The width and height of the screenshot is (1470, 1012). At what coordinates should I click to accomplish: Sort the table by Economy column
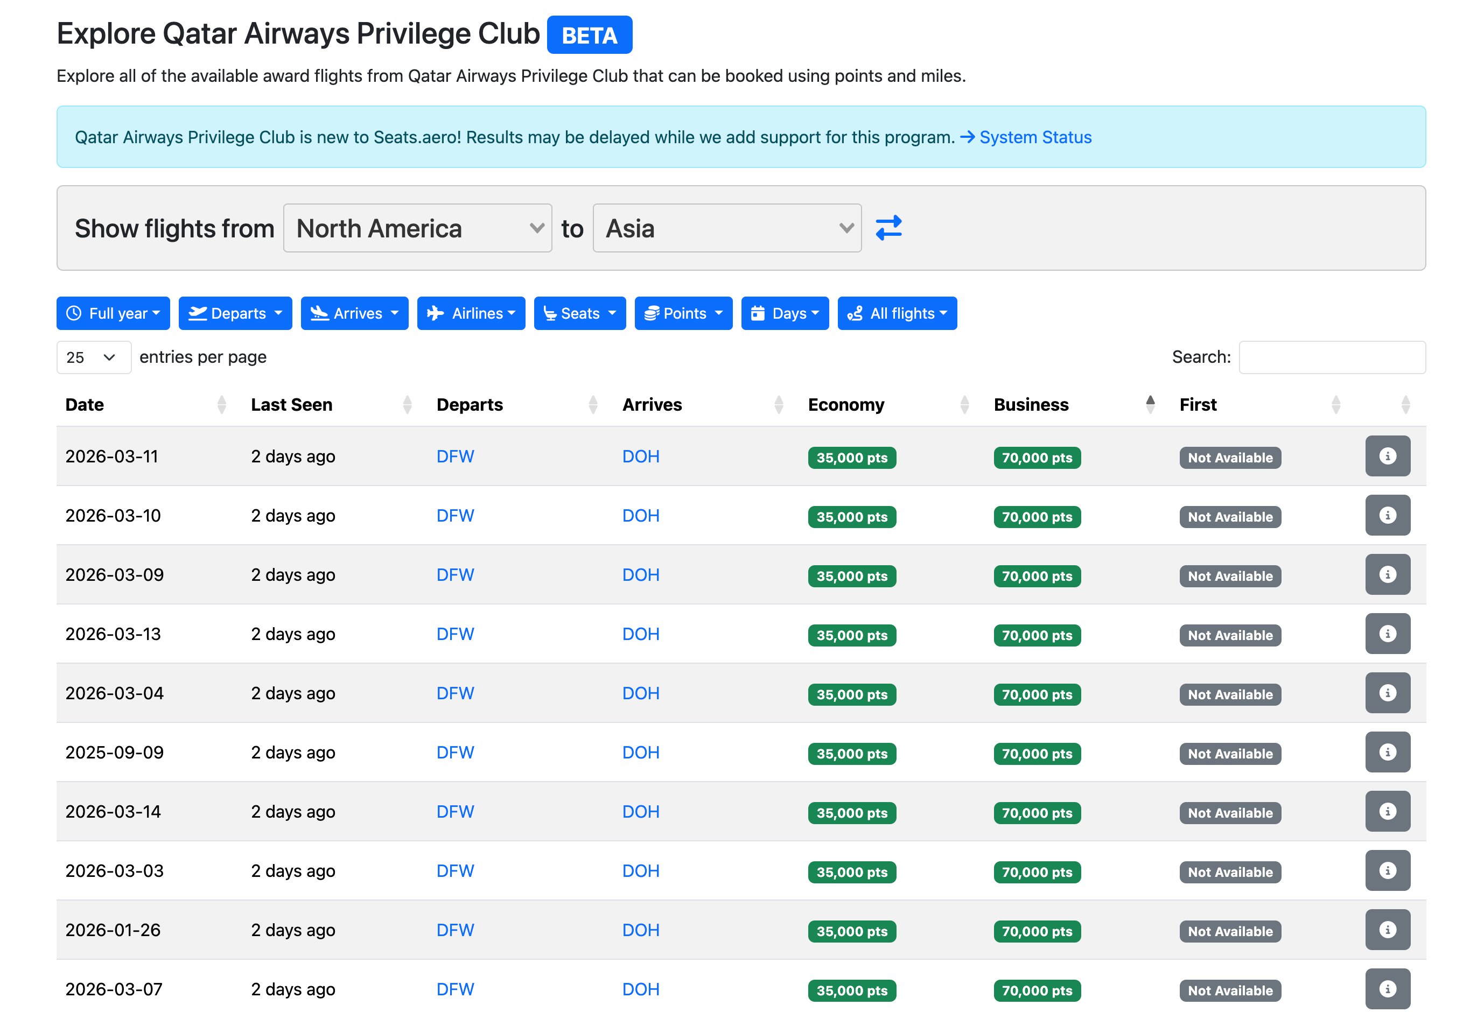[x=846, y=405]
